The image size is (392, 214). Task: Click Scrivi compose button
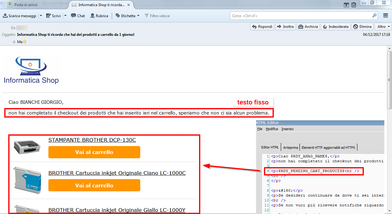click(53, 16)
